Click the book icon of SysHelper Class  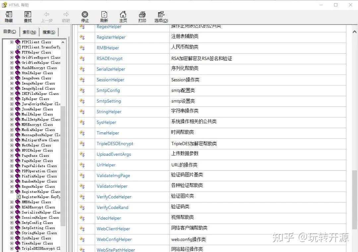point(18,238)
